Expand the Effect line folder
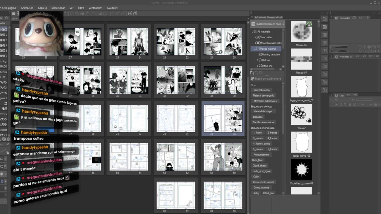The width and height of the screenshot is (381, 214). coord(257,66)
